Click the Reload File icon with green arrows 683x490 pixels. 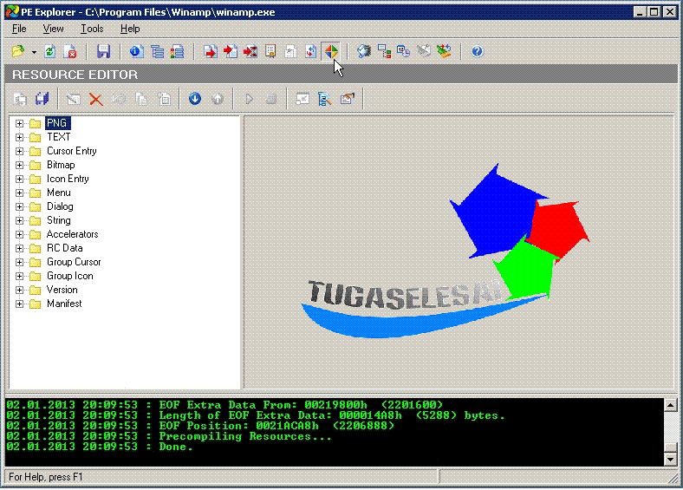50,51
